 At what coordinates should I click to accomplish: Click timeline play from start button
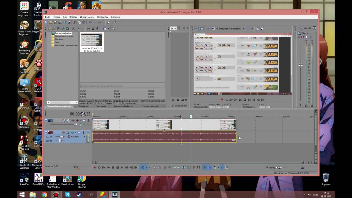(x=104, y=167)
